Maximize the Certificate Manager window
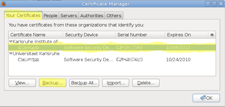Screen dimensions: 225x107 coord(214,4)
